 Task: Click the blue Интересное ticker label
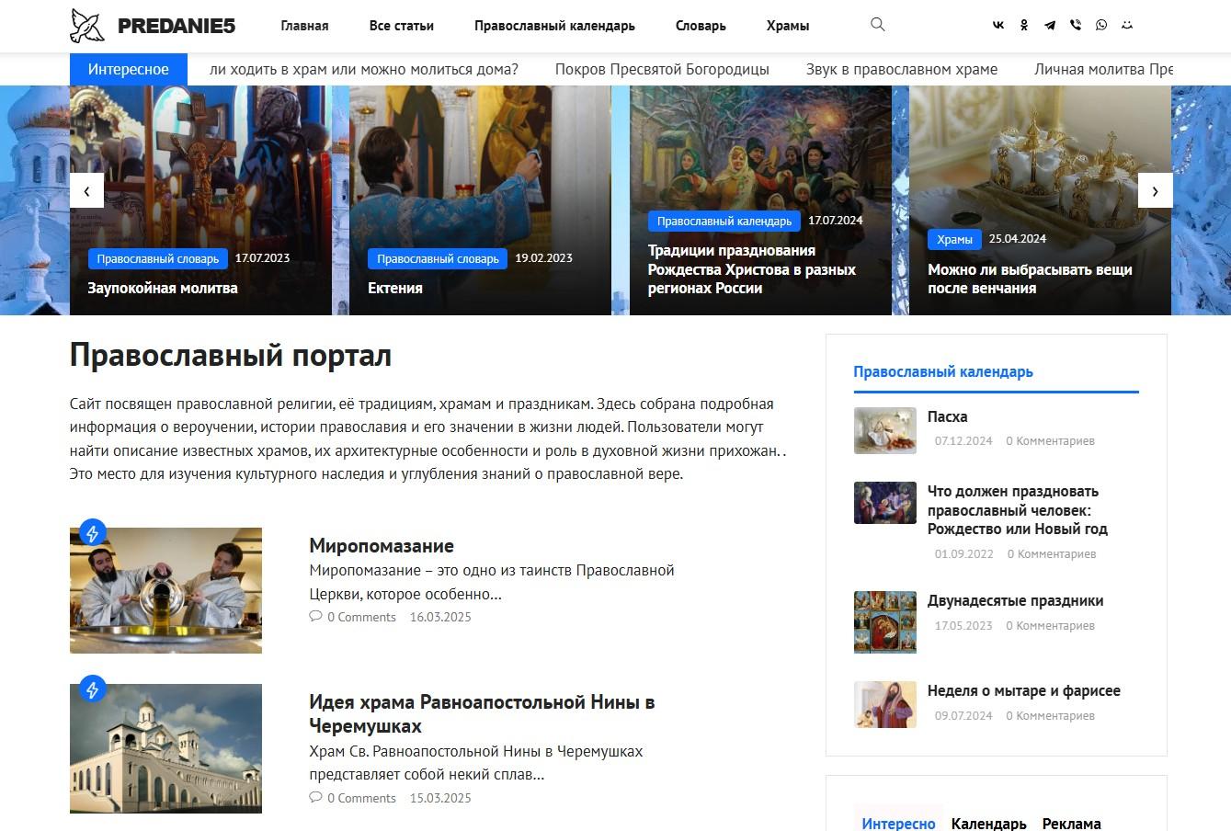(129, 69)
